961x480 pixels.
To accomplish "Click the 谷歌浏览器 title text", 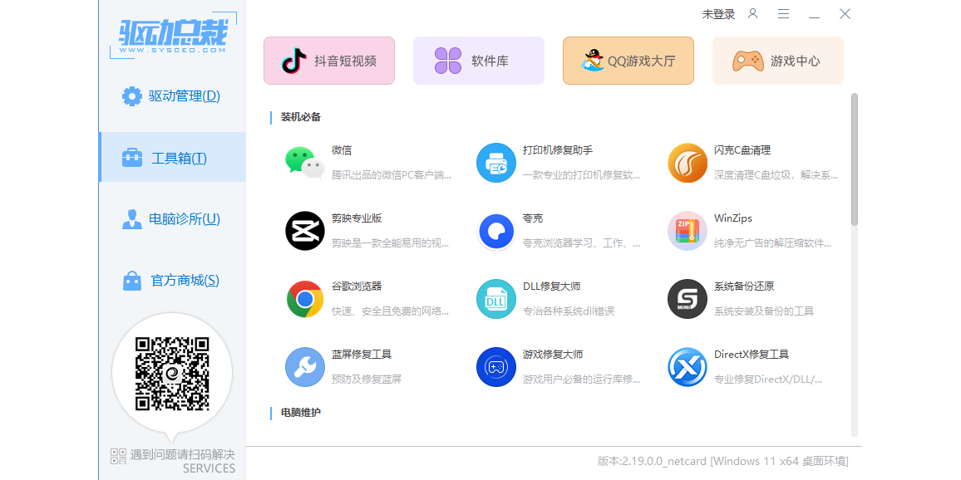I will point(357,286).
